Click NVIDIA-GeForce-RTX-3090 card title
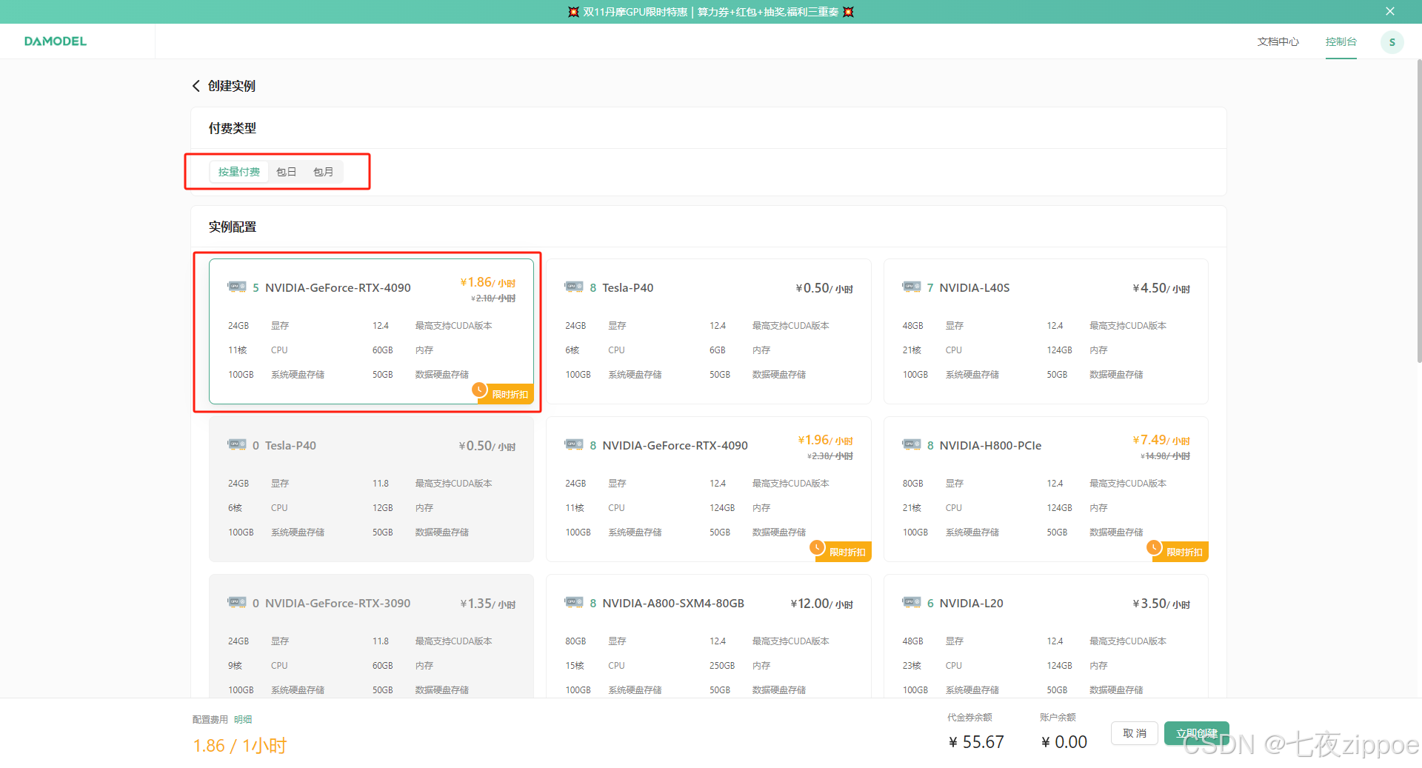The image size is (1422, 768). 338,603
